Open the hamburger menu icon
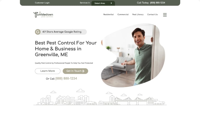The width and height of the screenshot is (200, 113). [x=165, y=15]
